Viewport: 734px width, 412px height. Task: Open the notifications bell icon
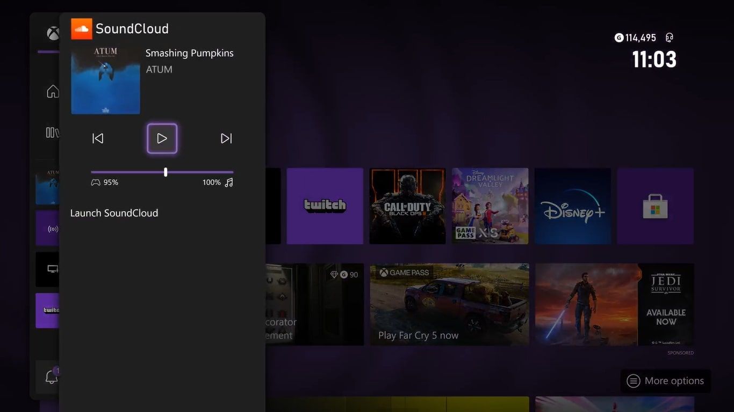coord(51,377)
